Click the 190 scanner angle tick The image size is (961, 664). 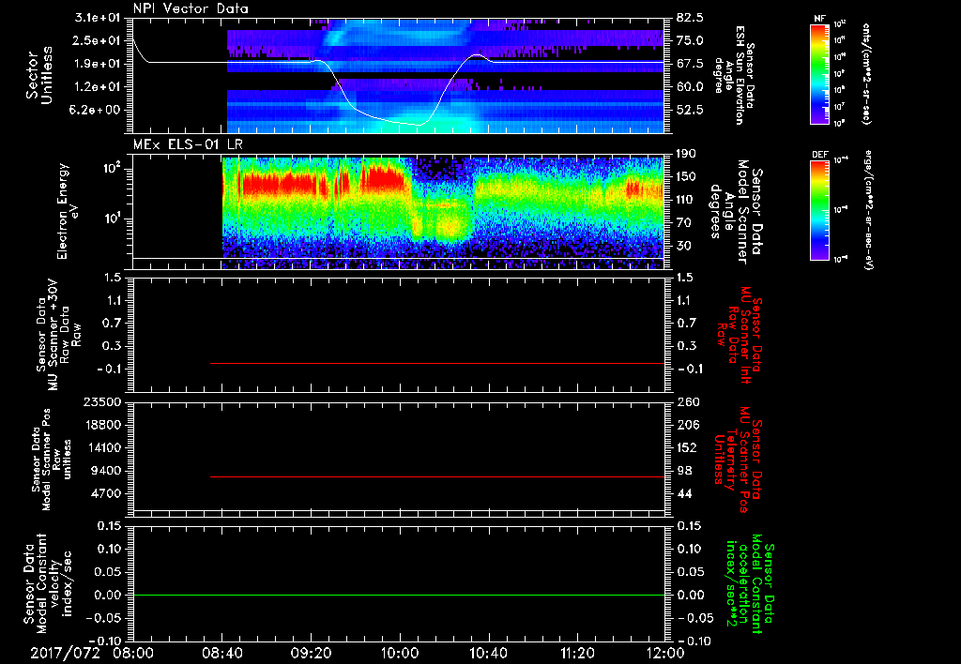[x=686, y=153]
